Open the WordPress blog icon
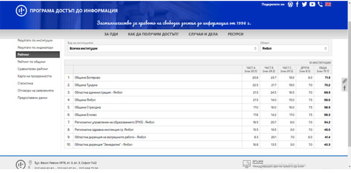Screen dimensions: 351x173 [x=290, y=4]
